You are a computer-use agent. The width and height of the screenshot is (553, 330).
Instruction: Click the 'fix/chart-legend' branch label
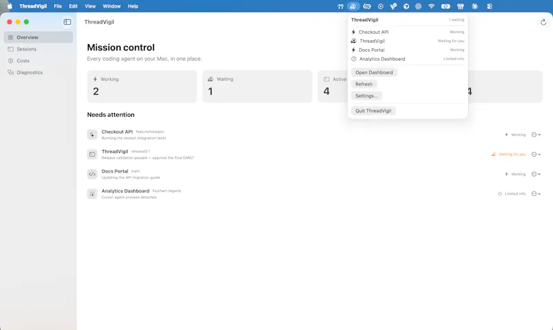tap(167, 191)
